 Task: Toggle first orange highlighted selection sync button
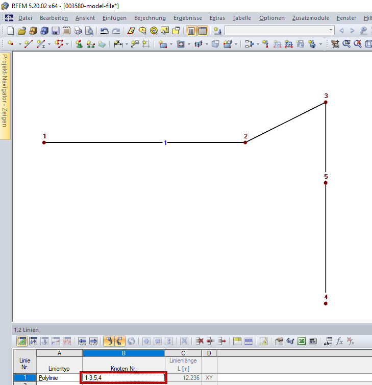coord(109,341)
